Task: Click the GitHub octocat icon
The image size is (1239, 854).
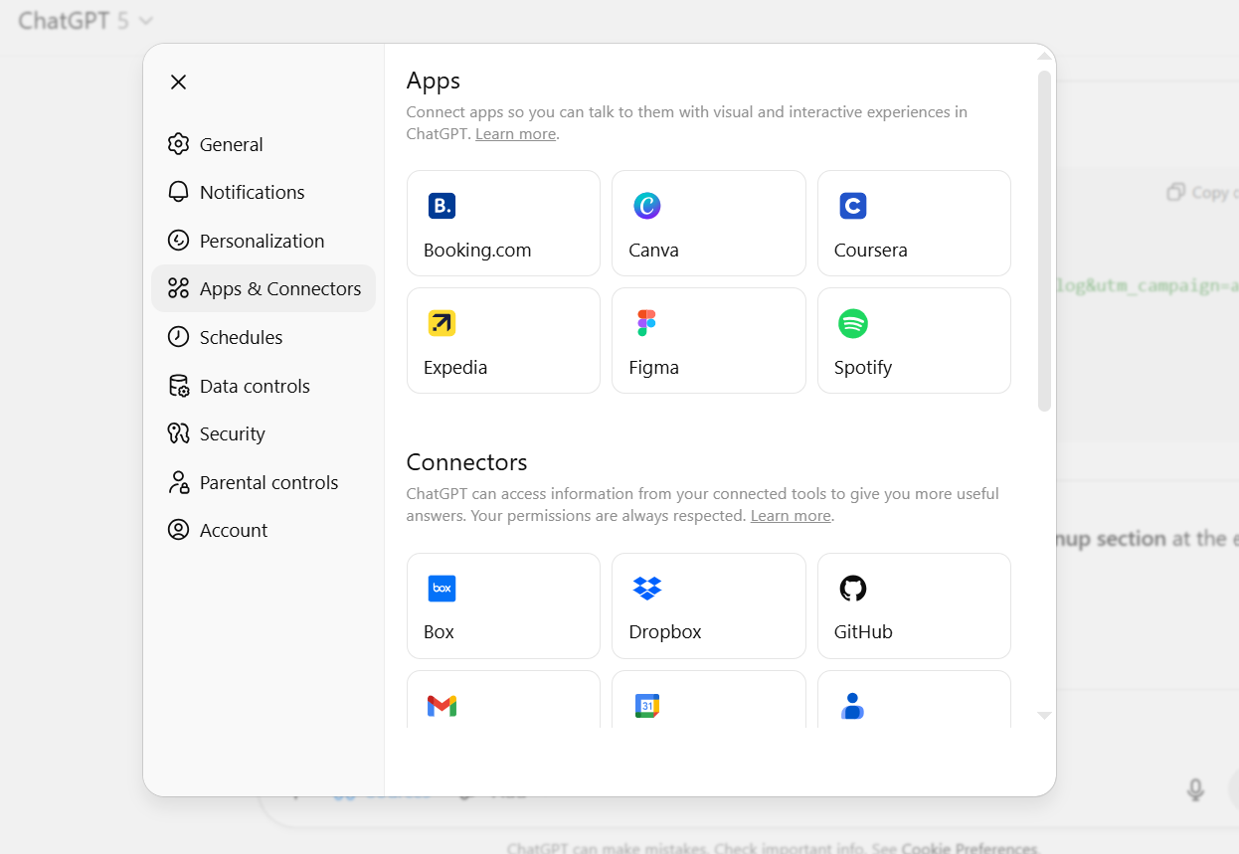Action: (x=853, y=589)
